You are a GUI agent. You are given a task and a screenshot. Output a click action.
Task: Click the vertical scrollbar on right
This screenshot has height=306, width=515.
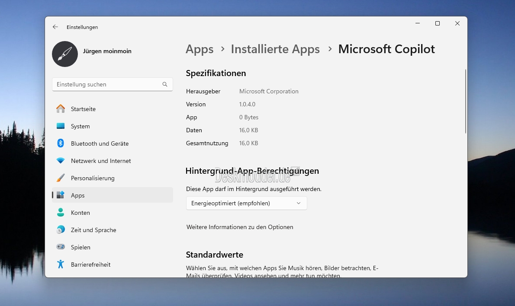(x=465, y=101)
